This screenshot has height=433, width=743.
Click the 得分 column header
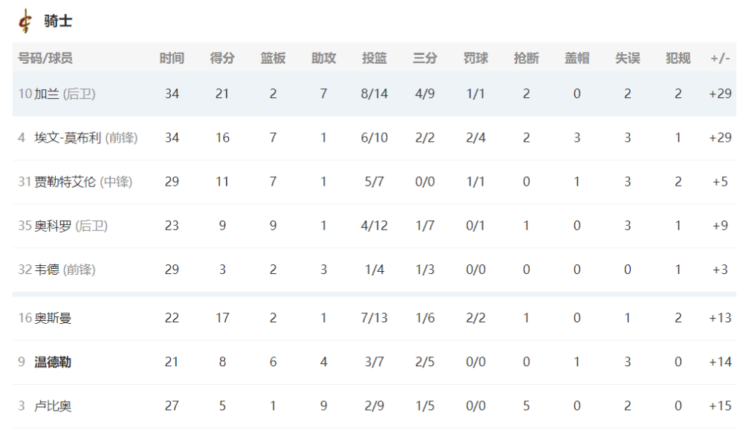click(222, 58)
